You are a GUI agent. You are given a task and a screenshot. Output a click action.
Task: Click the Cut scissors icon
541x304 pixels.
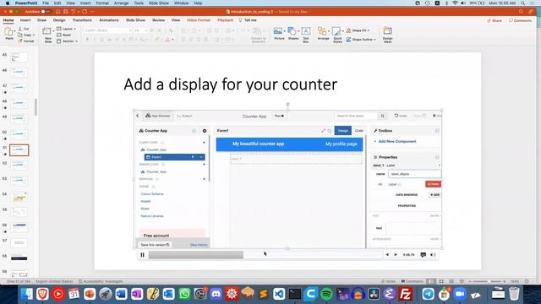point(20,29)
